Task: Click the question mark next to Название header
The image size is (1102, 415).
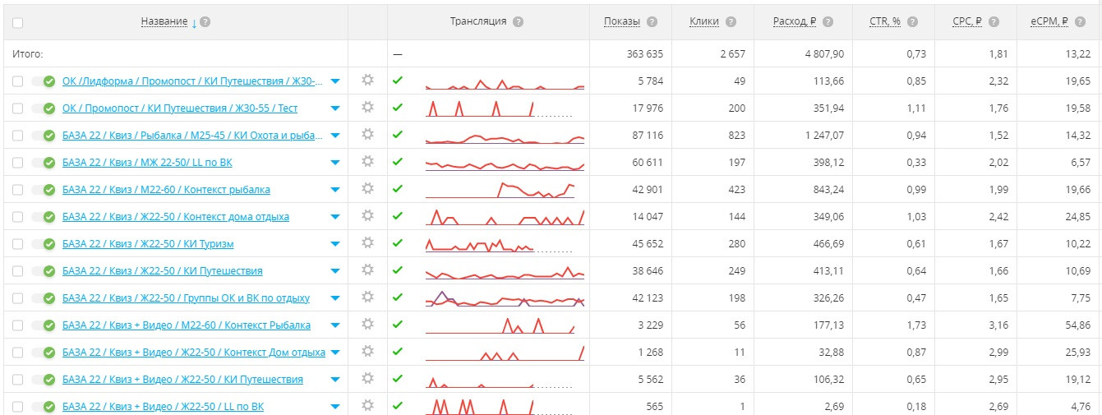Action: (x=205, y=22)
